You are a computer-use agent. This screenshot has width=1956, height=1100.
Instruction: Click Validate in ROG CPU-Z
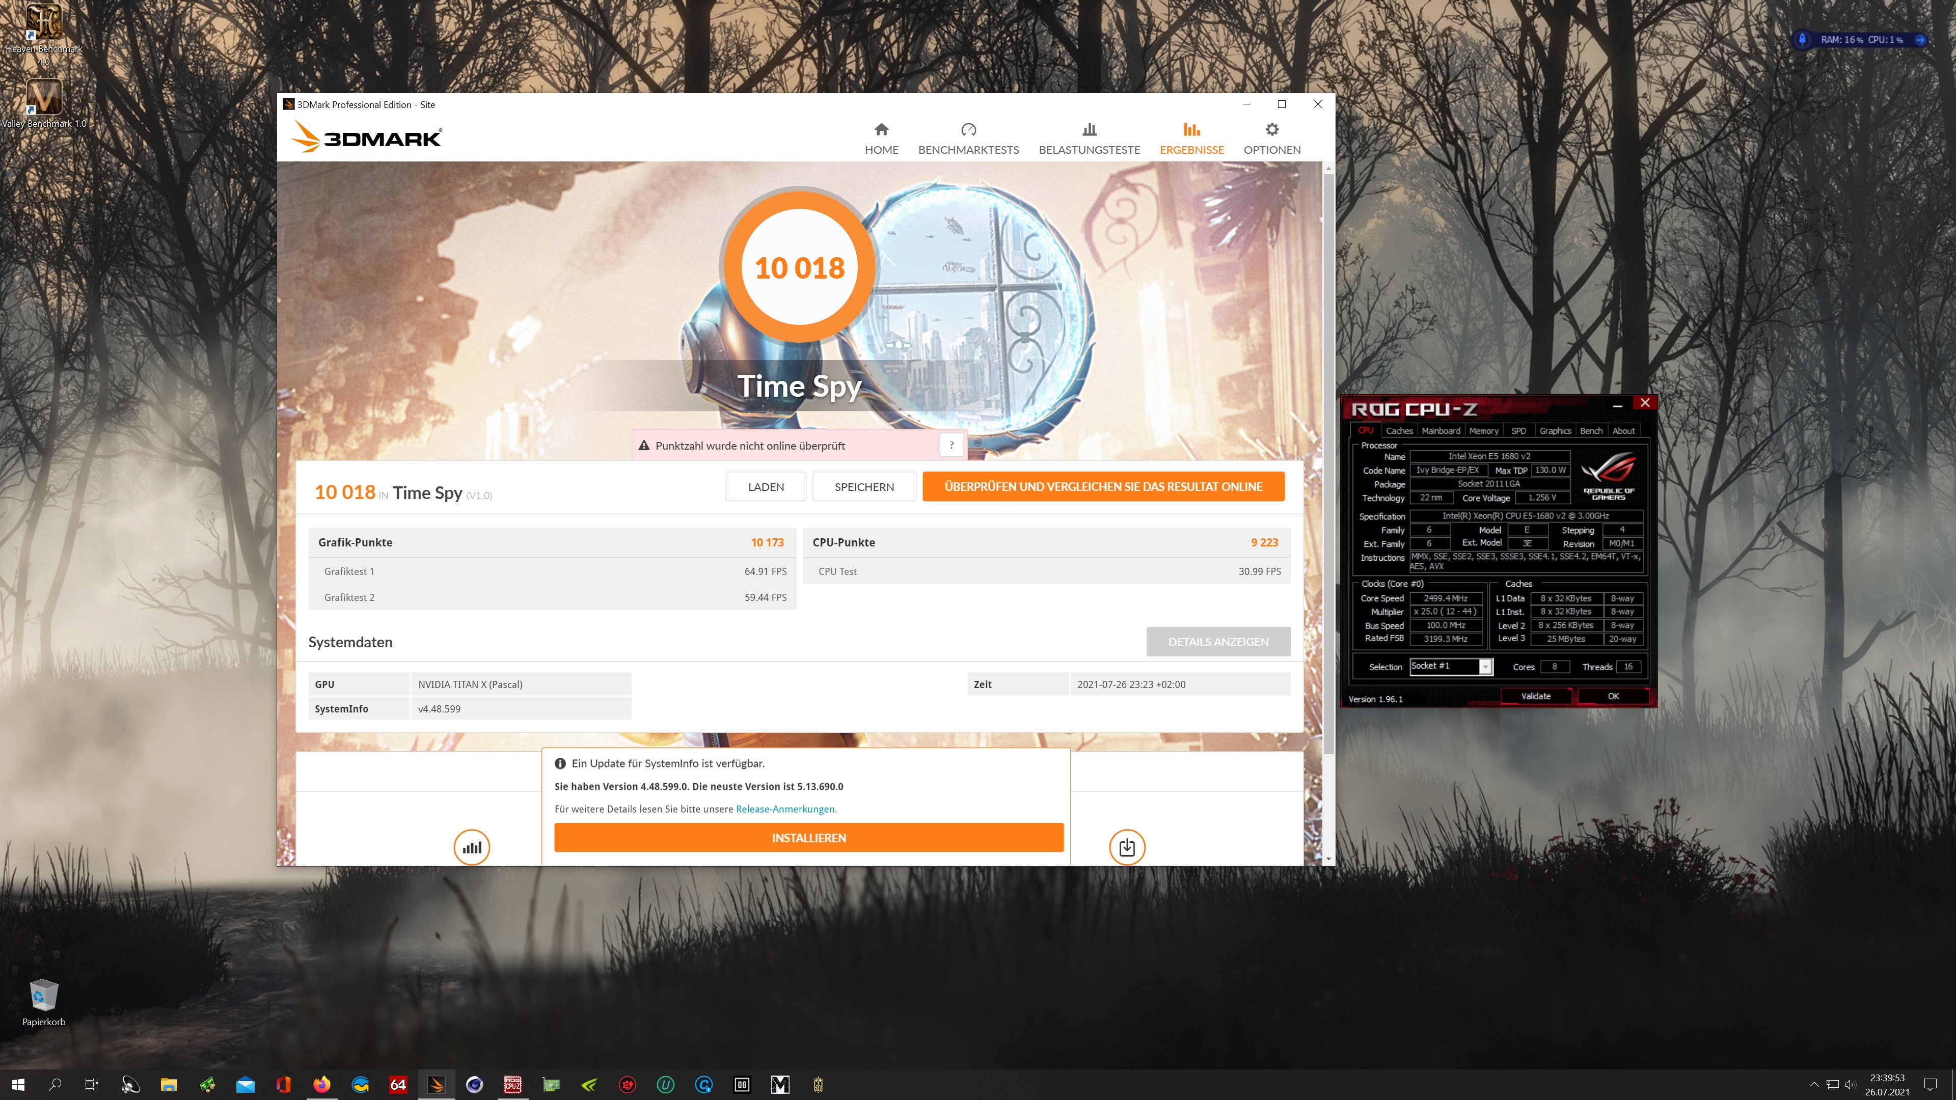(x=1535, y=696)
